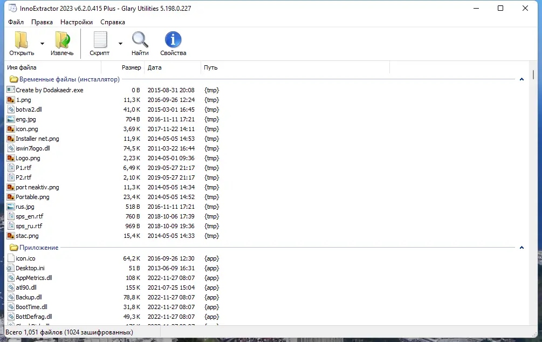Click the file name text BottDefrag.dll
The width and height of the screenshot is (542, 342).
click(34, 317)
